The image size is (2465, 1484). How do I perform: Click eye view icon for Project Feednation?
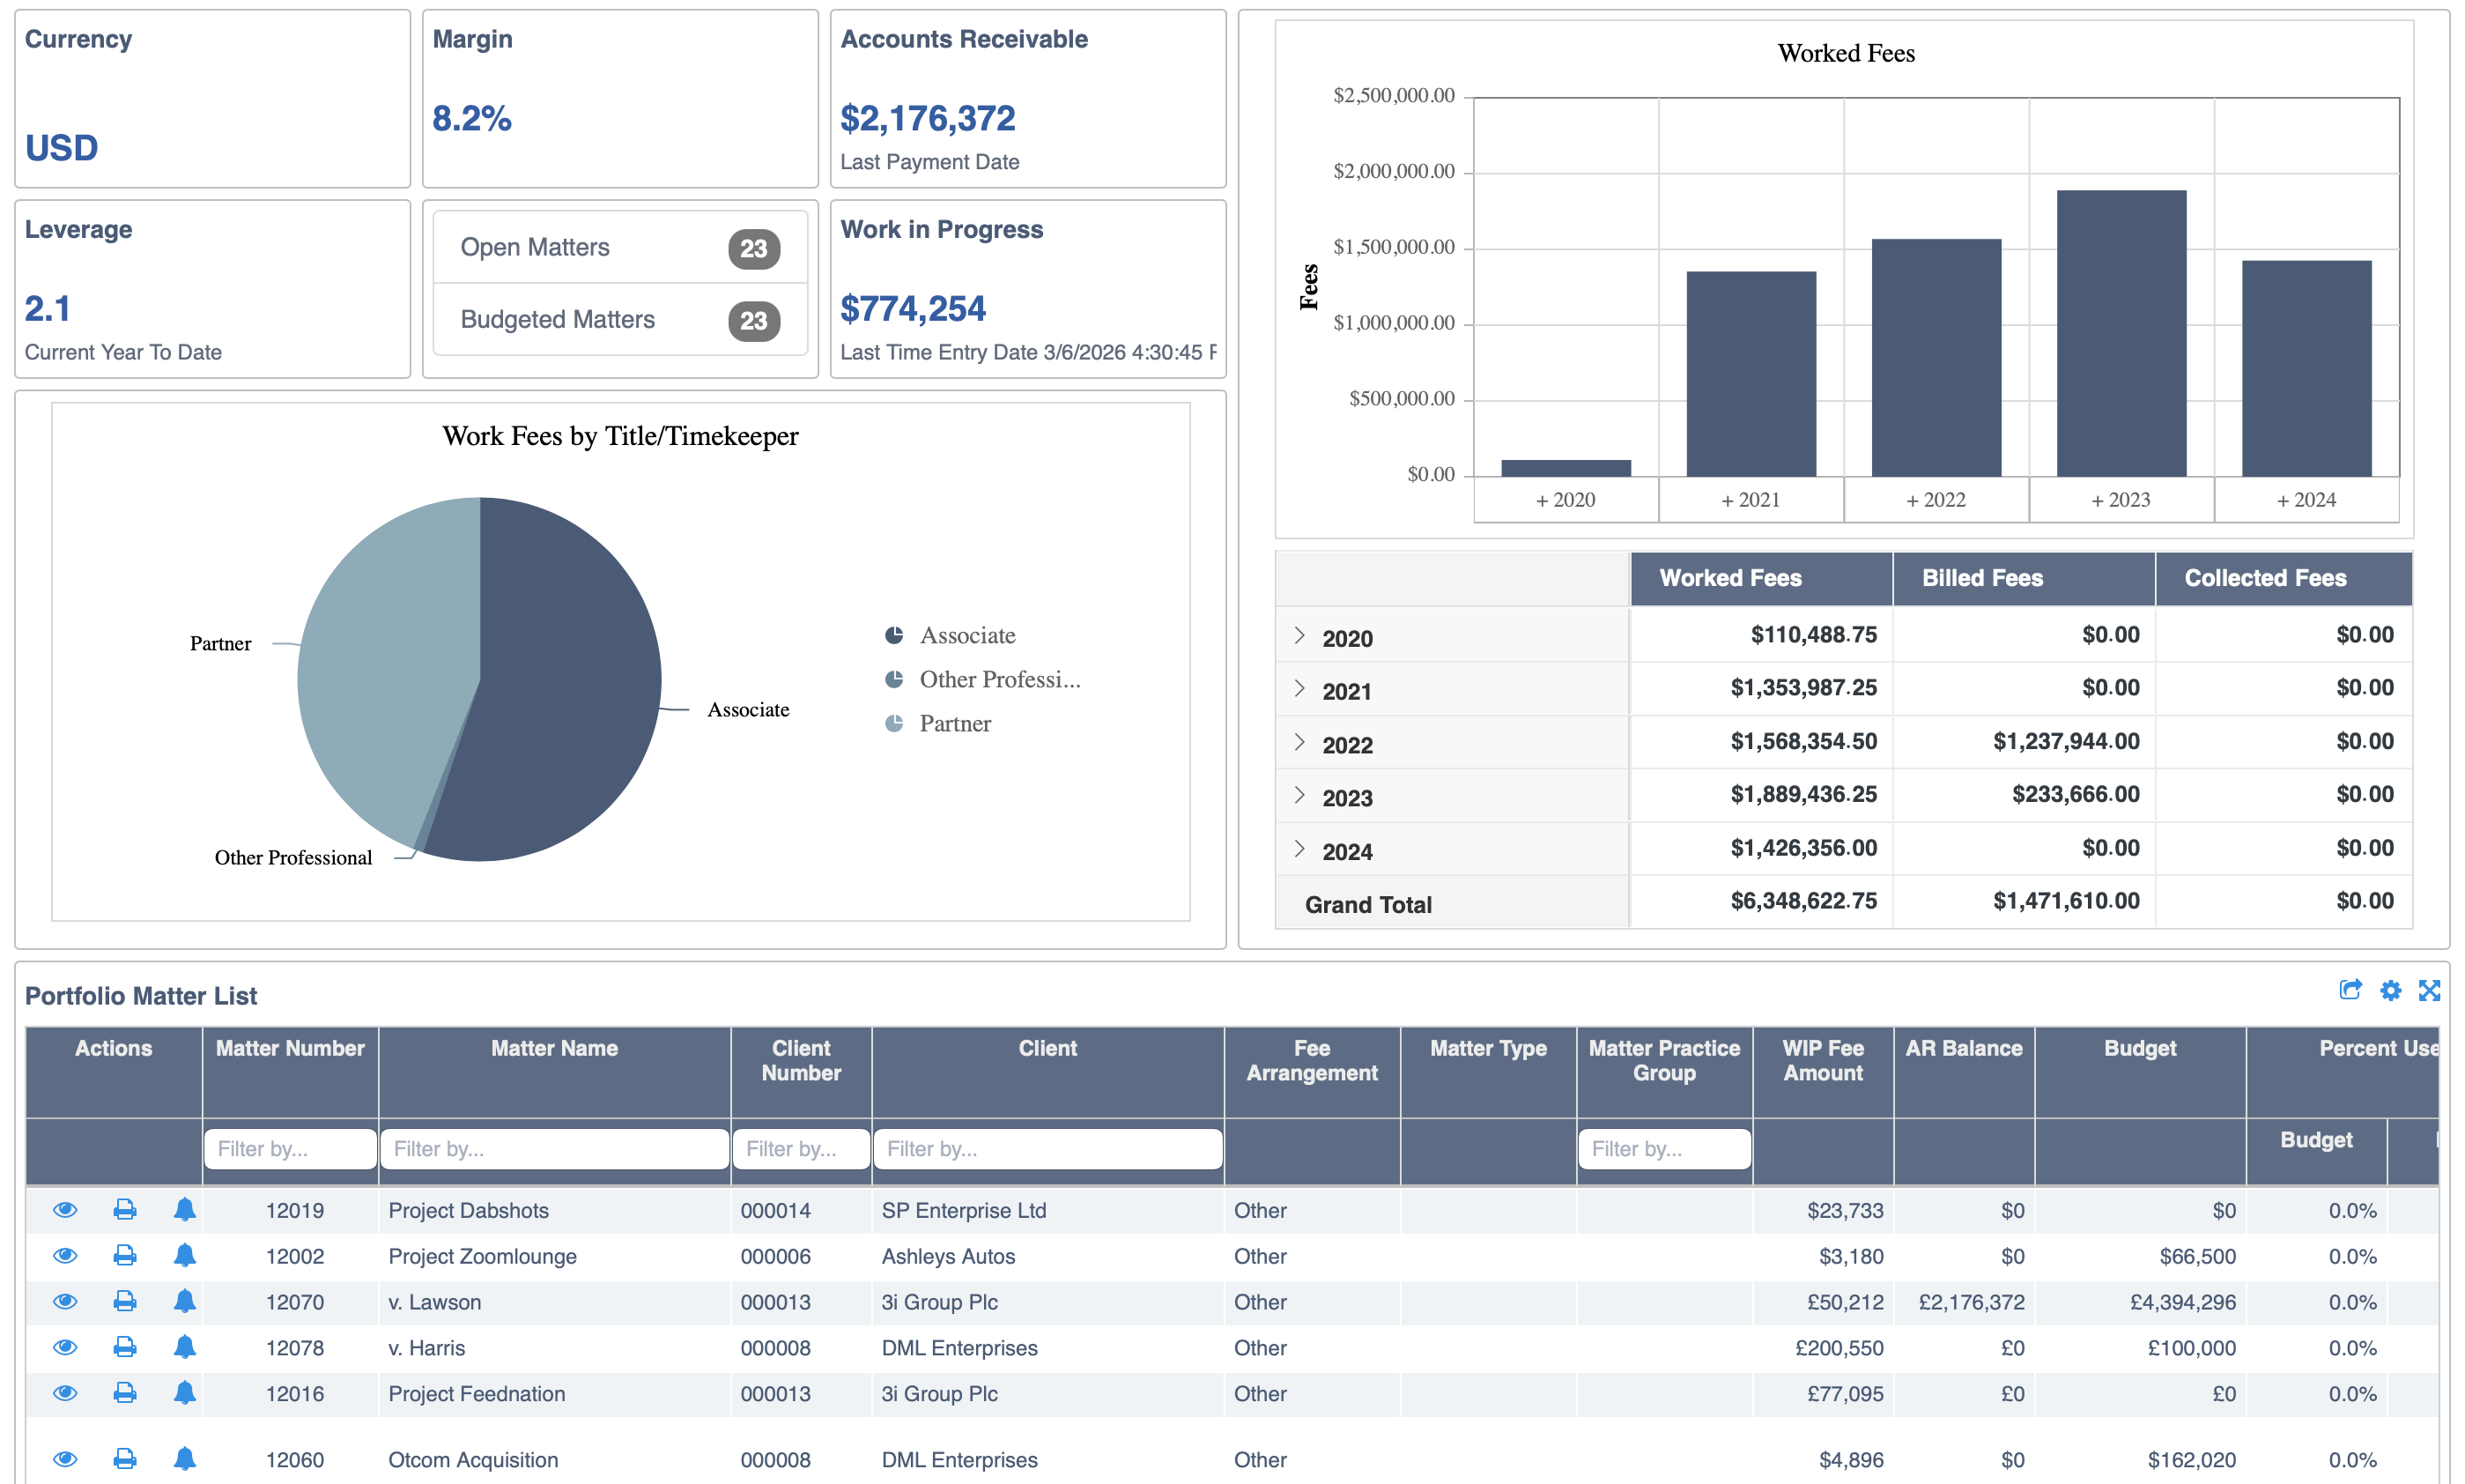65,1394
